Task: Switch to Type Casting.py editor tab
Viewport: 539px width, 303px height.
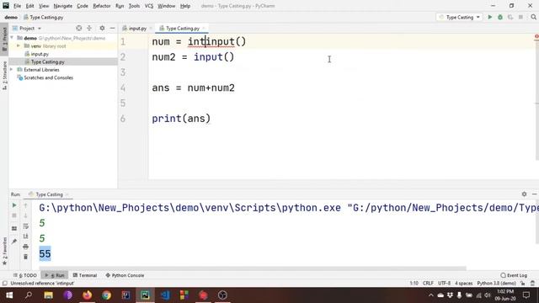Action: click(x=183, y=28)
